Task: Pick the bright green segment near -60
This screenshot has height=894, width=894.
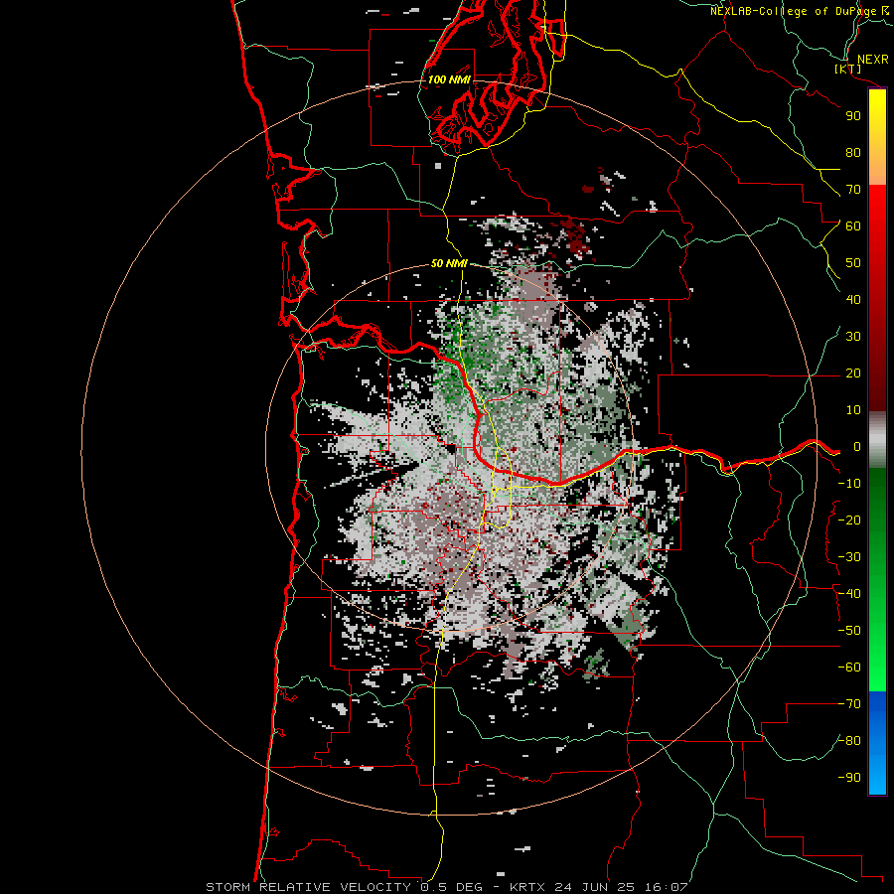Action: coord(877,668)
